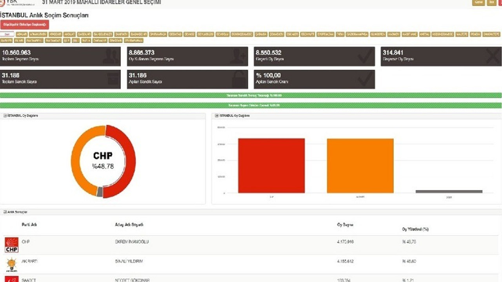The height and width of the screenshot is (282, 502).
Task: Select the BAŞAKŞEHİR district tab
Action: click(x=139, y=34)
